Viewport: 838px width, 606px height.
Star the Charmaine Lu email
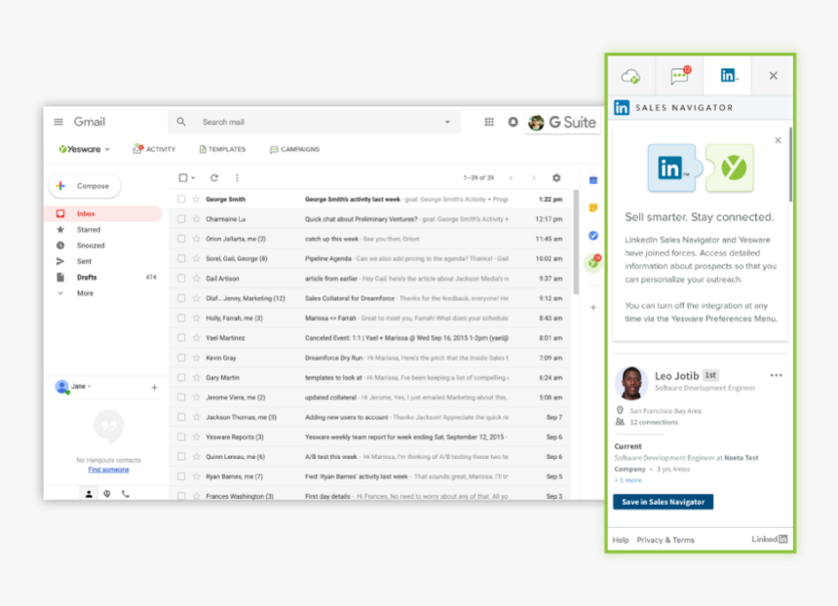click(x=196, y=218)
